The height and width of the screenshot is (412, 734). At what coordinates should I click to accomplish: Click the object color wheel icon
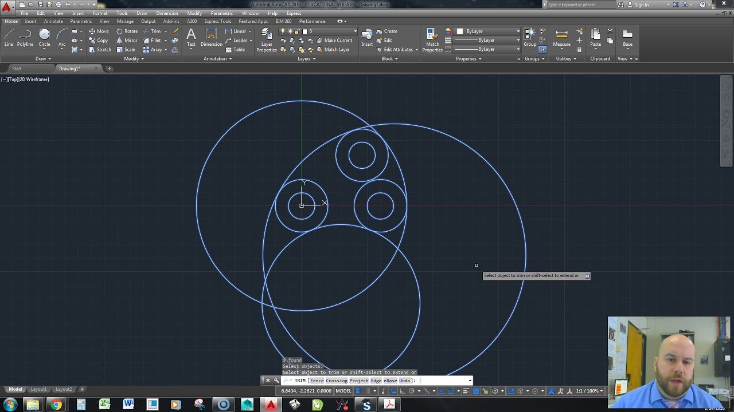point(448,31)
